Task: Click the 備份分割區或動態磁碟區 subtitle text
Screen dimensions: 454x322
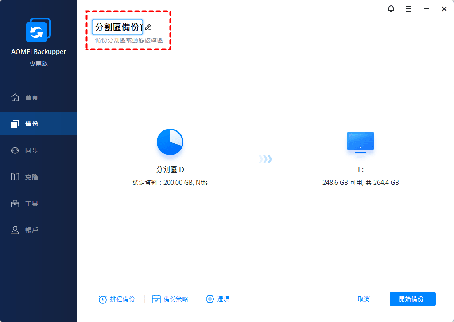Action: [129, 40]
